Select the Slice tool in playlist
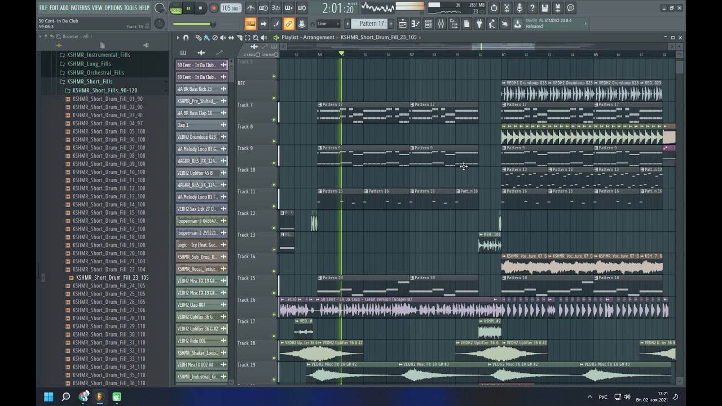 click(240, 38)
